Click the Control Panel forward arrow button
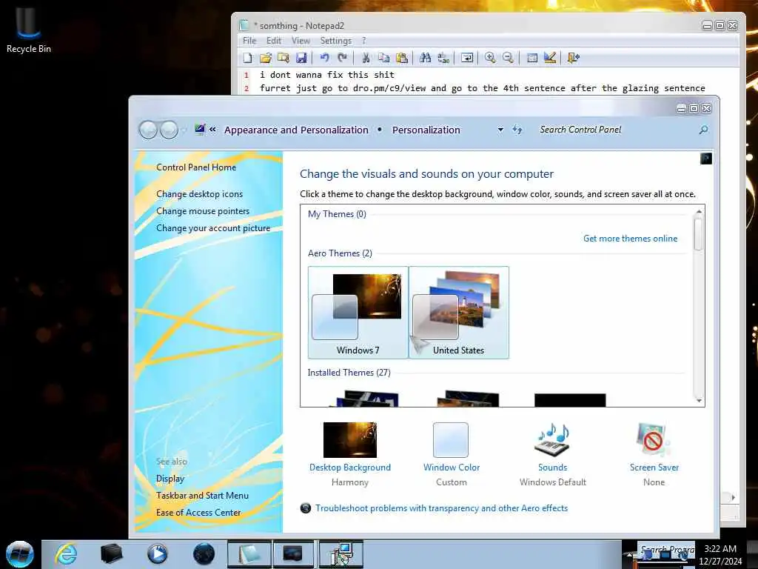The image size is (758, 569). point(169,130)
